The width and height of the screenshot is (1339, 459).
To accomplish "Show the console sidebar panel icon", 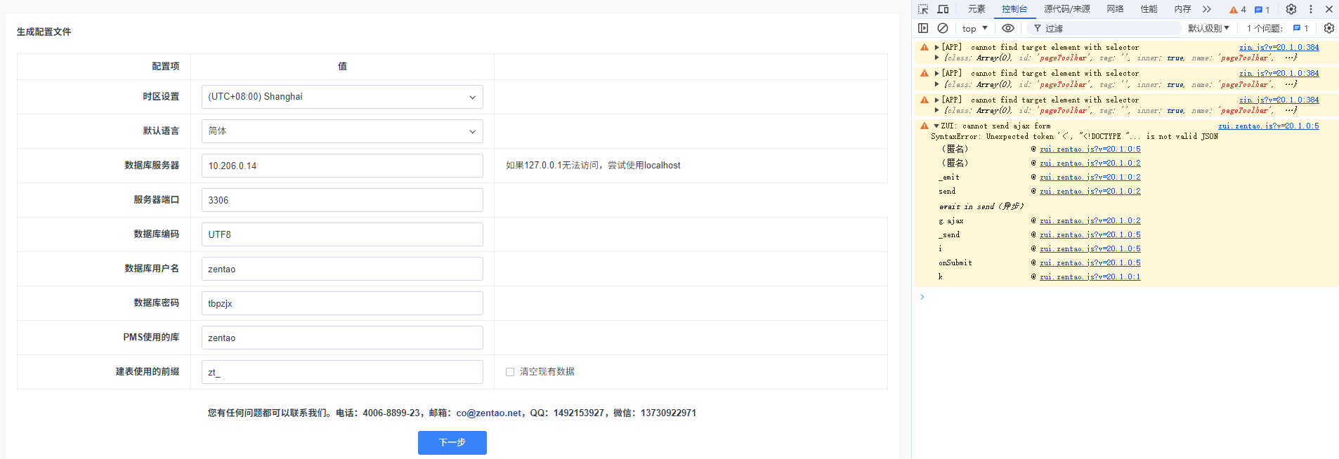I will tap(923, 28).
